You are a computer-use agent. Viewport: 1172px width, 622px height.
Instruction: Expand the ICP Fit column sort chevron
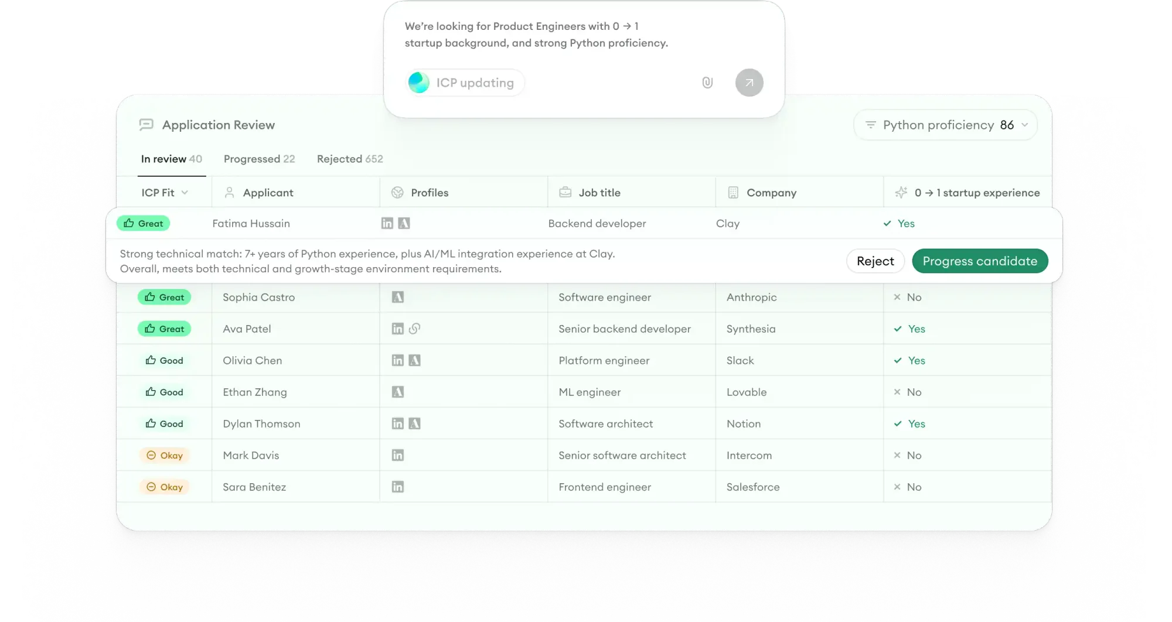coord(185,192)
